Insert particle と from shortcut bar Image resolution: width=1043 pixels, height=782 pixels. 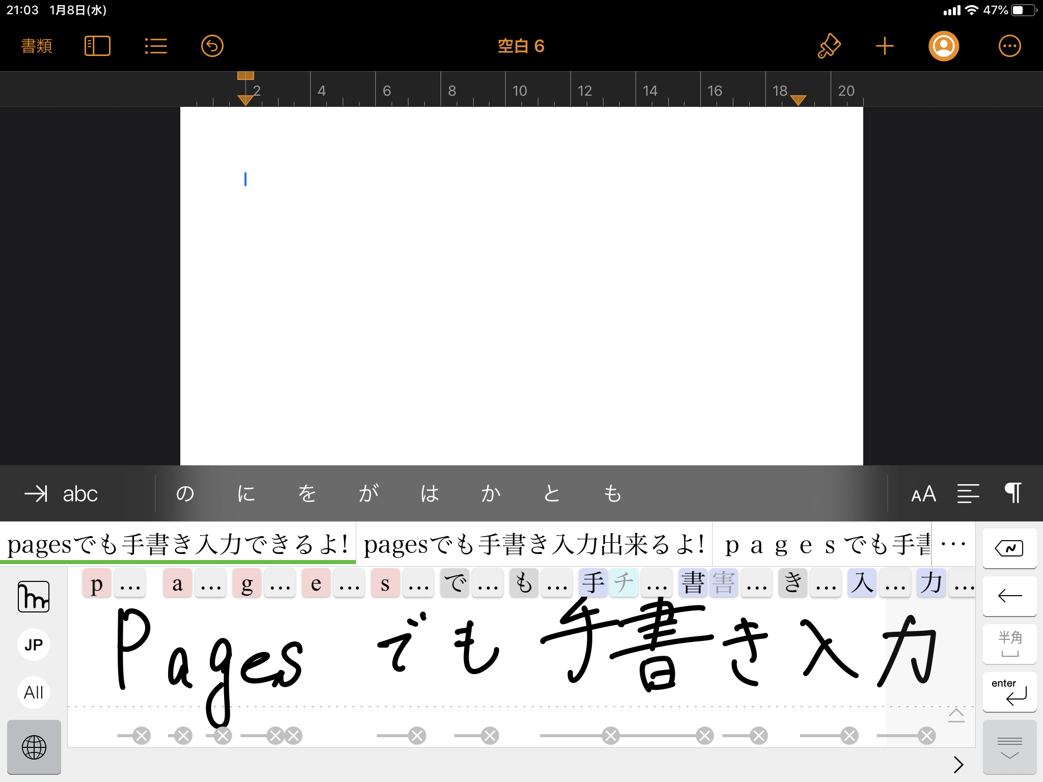point(552,493)
